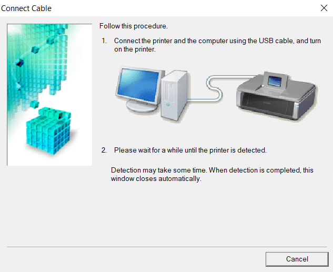Click the Cancel button
Screen dimensions: 333x272
coord(297,259)
